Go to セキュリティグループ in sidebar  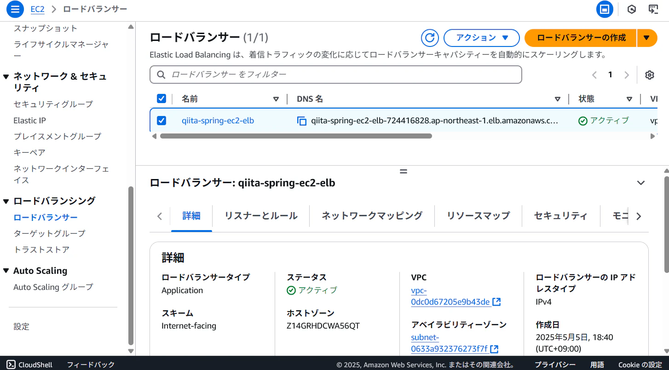point(53,104)
